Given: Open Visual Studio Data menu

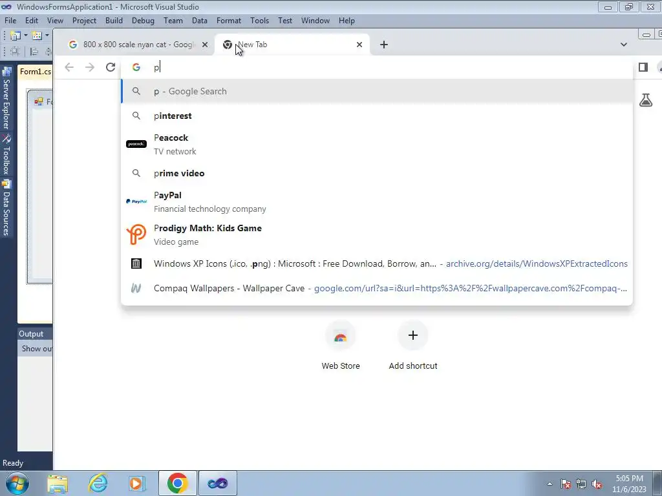Looking at the screenshot, I should tap(200, 20).
